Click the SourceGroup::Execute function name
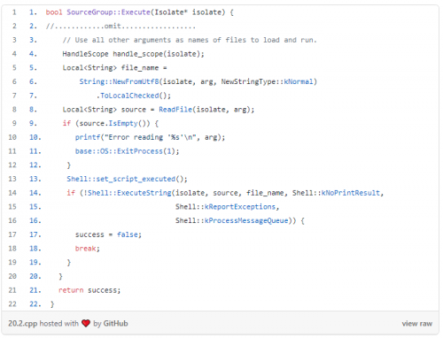Viewport: 443px width, 338px height. coord(108,12)
